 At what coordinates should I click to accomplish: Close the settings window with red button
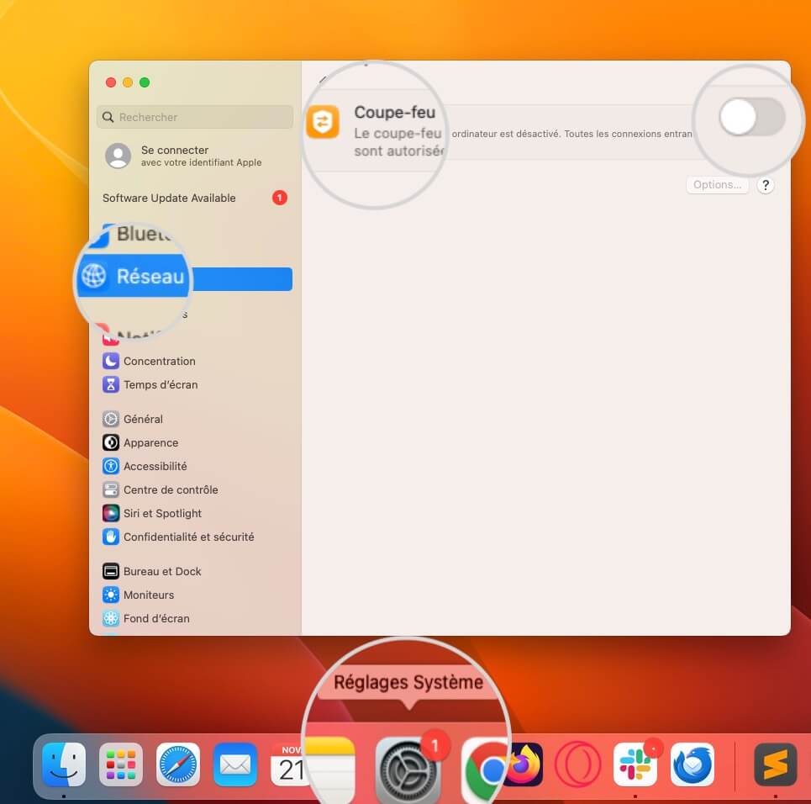(x=110, y=82)
